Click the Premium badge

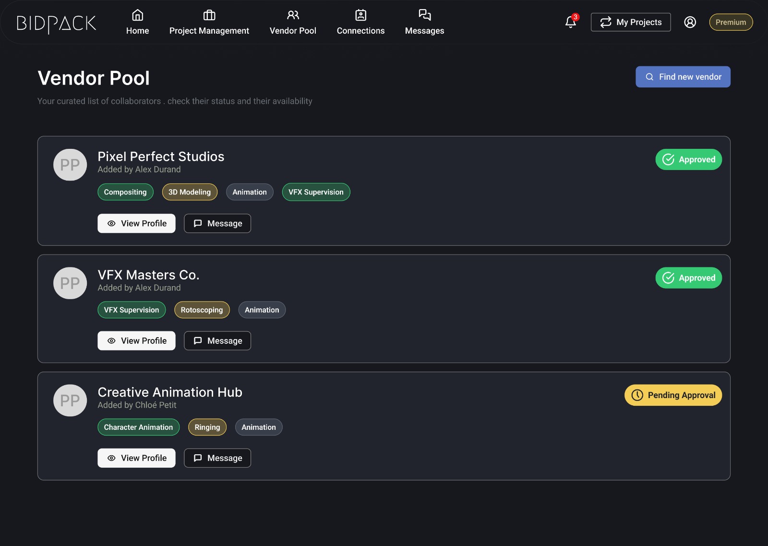tap(731, 22)
